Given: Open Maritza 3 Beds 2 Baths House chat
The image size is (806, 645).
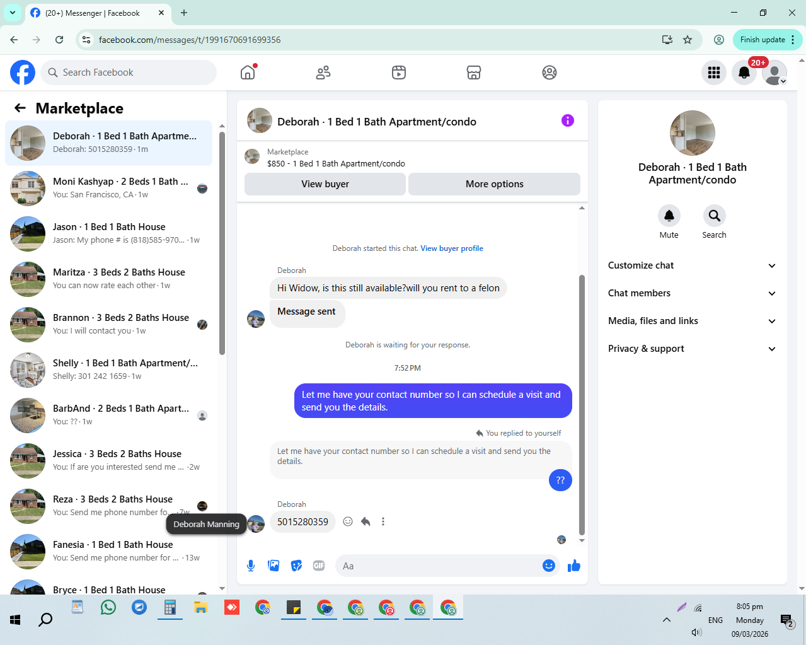Looking at the screenshot, I should click(x=109, y=279).
